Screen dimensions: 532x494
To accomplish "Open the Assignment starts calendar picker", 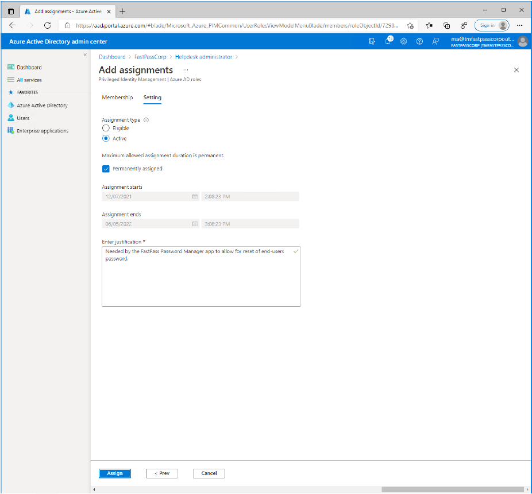I will click(195, 196).
